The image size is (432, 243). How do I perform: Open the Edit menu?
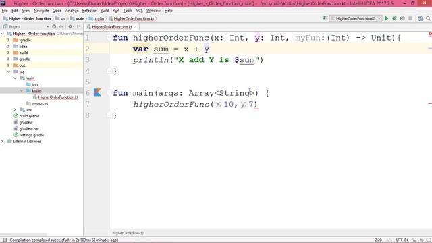15,11
